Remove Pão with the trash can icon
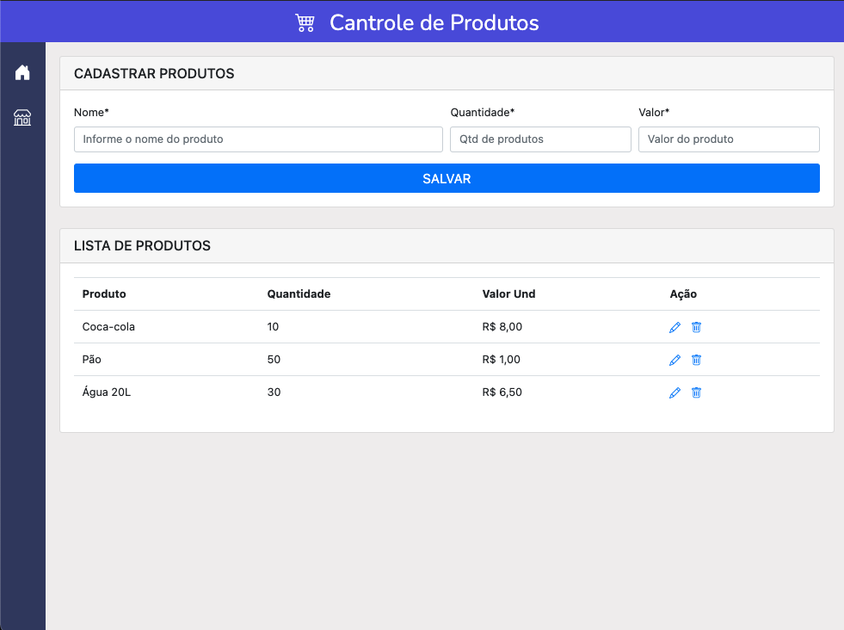 click(x=696, y=360)
